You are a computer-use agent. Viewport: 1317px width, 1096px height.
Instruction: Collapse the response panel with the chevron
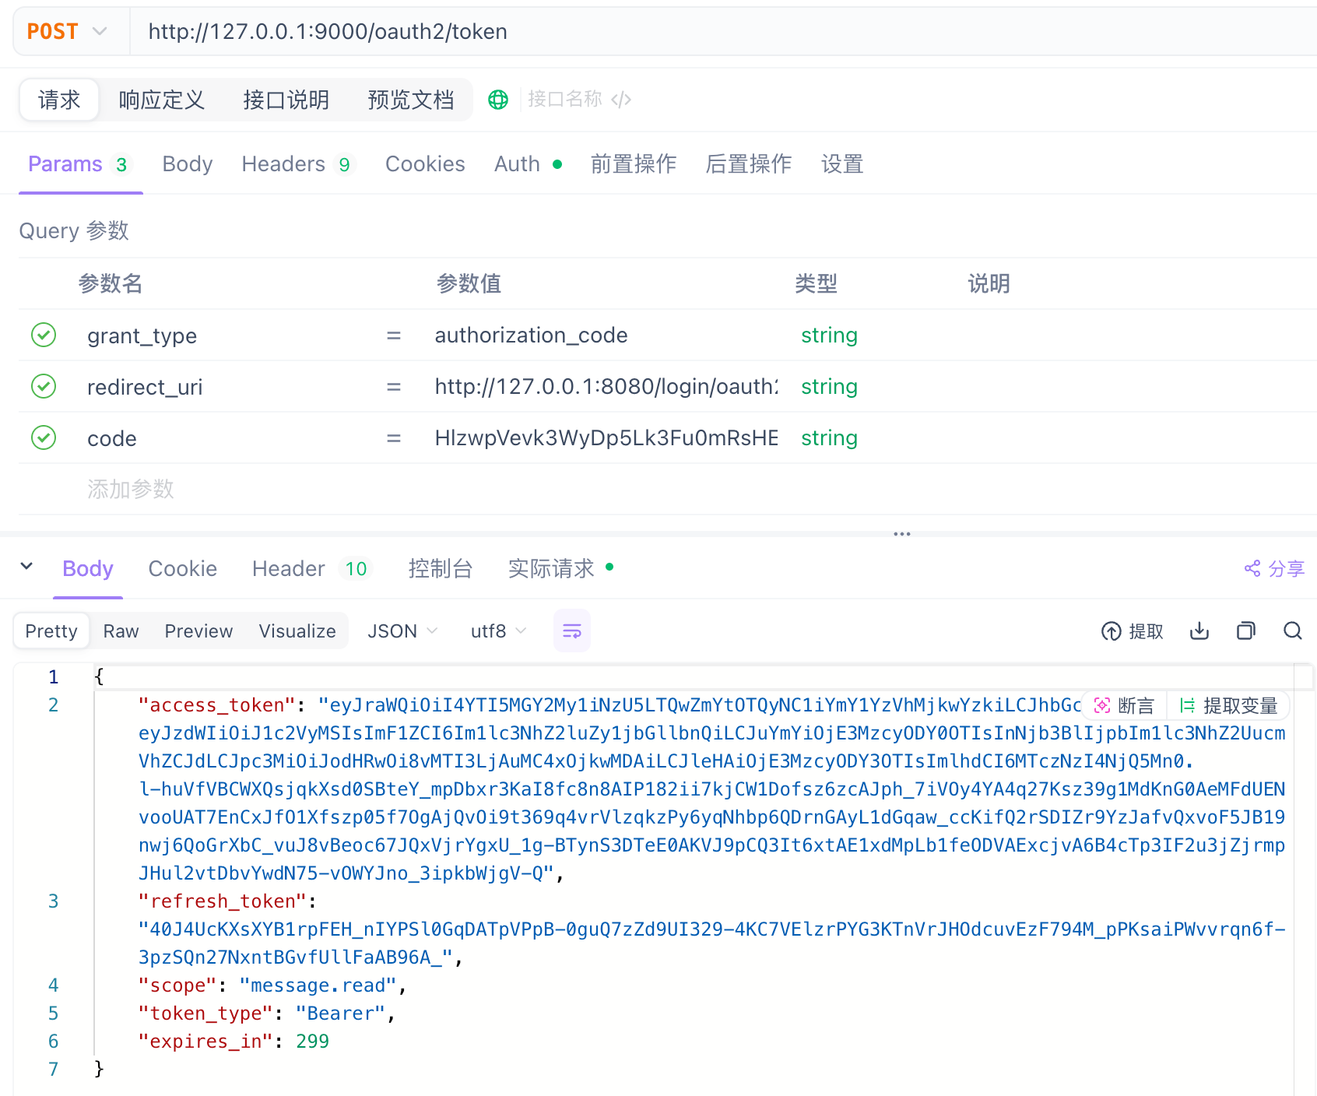[26, 568]
